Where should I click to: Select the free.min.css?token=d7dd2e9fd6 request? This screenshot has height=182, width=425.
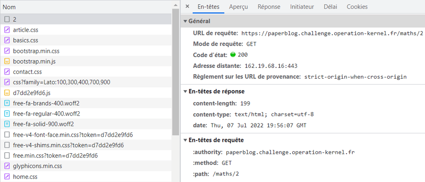tap(86, 156)
